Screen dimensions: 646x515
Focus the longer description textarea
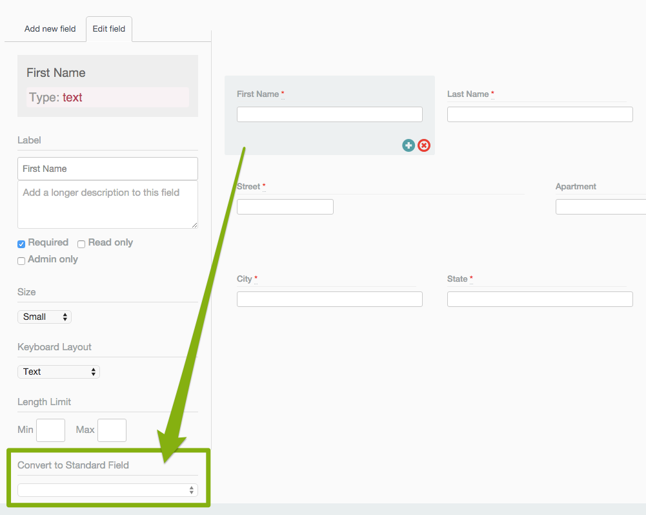tap(108, 205)
